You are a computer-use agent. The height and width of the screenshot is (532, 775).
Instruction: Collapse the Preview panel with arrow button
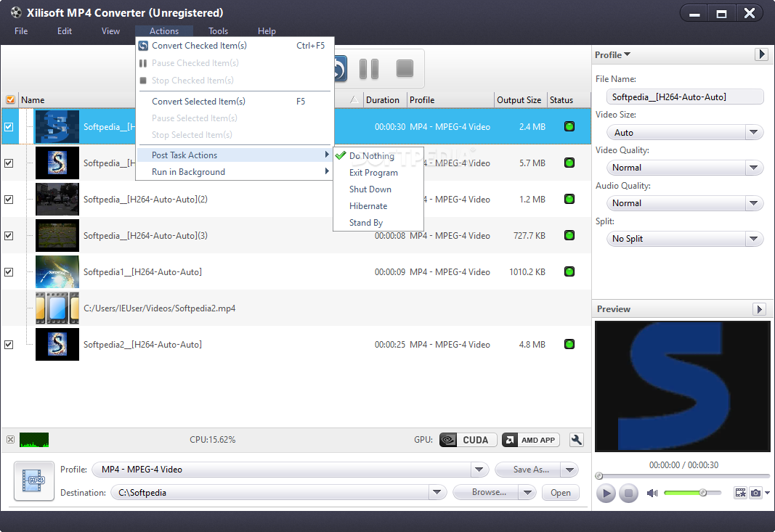[x=759, y=309]
